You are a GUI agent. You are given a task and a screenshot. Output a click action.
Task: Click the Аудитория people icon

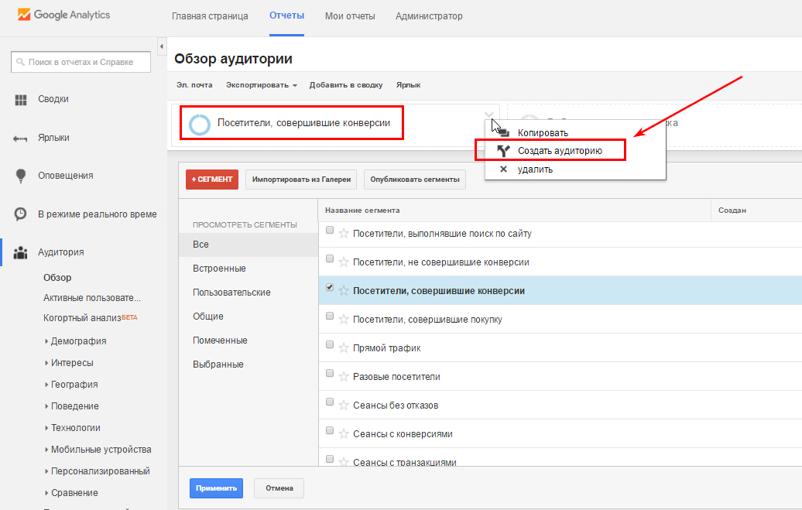pyautogui.click(x=21, y=252)
